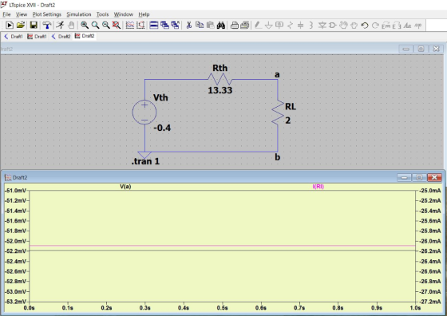Switch to the Draft1 schematic tab

pyautogui.click(x=14, y=36)
